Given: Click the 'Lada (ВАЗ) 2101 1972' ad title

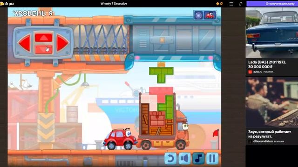Looking at the screenshot, I should click(267, 62).
